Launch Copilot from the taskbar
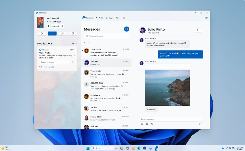Viewport: 245px width, 151px height. [x=128, y=148]
